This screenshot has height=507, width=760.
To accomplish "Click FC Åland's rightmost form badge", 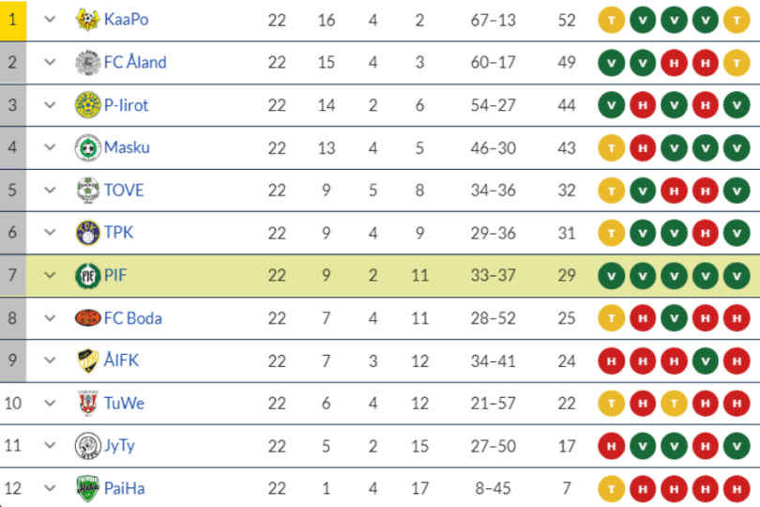I will 736,62.
